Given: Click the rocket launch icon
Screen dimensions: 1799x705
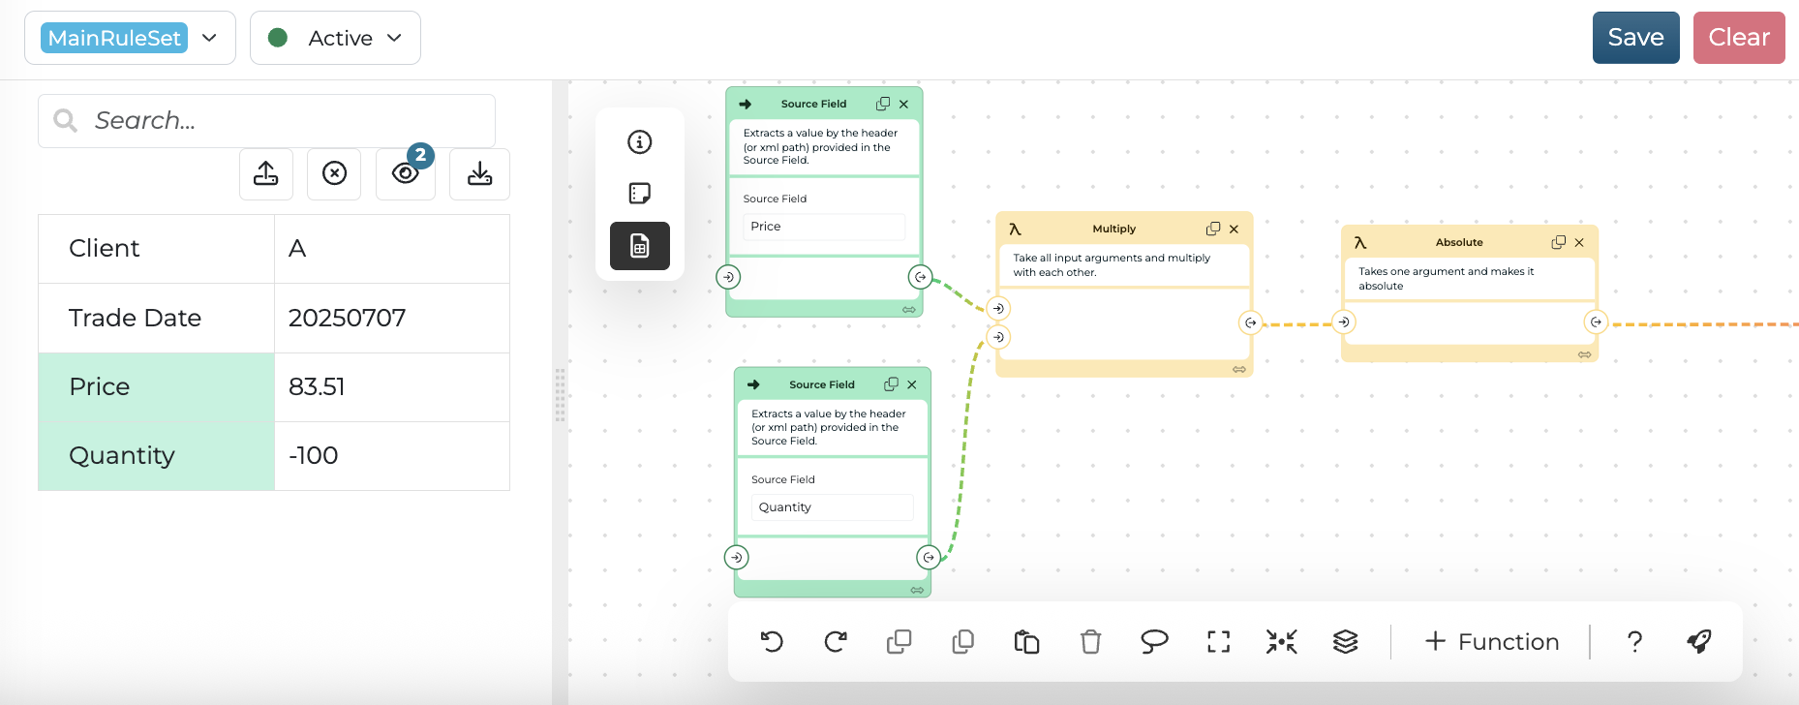Looking at the screenshot, I should 1699,641.
